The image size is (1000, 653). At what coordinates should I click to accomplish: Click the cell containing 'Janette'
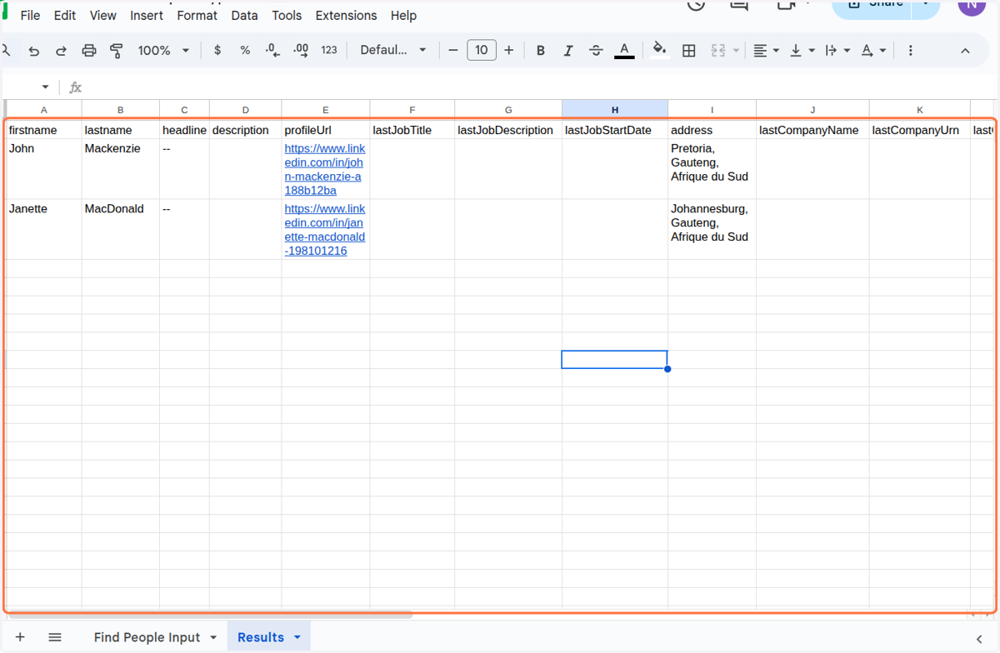click(43, 229)
